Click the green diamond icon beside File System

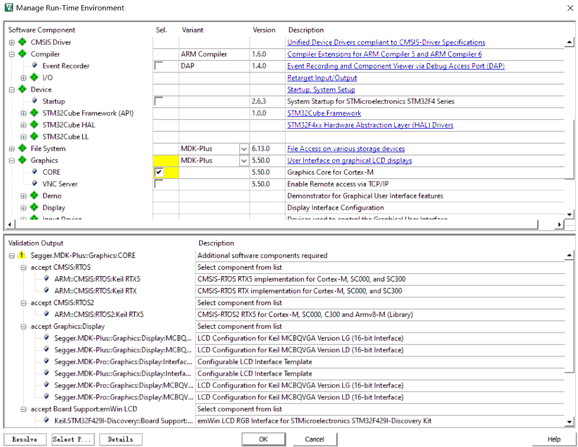pos(22,148)
